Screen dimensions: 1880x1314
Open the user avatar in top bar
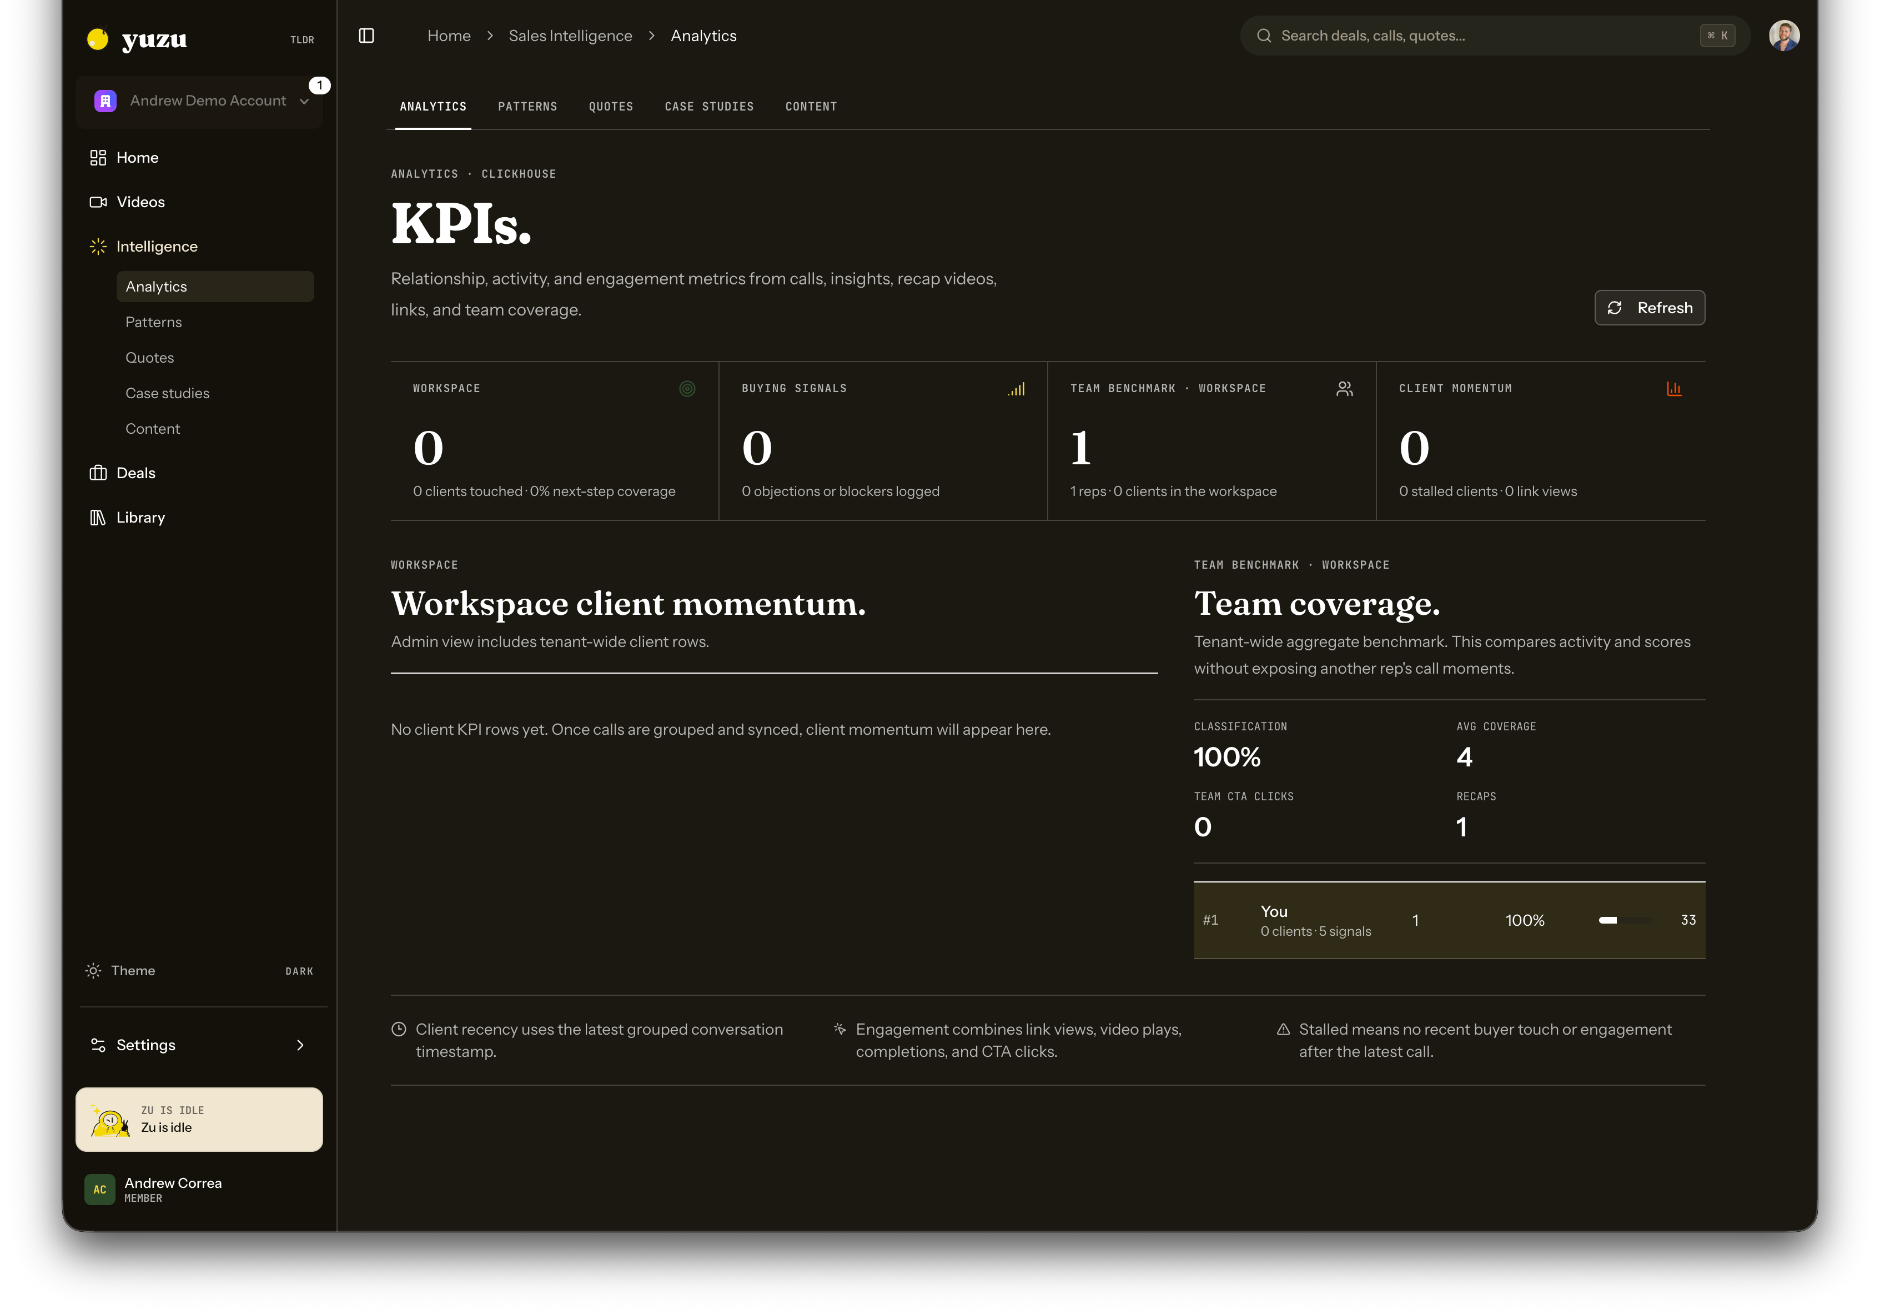[x=1783, y=35]
